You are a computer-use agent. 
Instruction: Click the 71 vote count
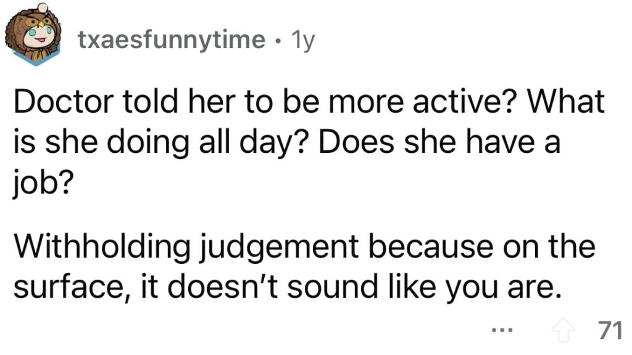coord(609,330)
